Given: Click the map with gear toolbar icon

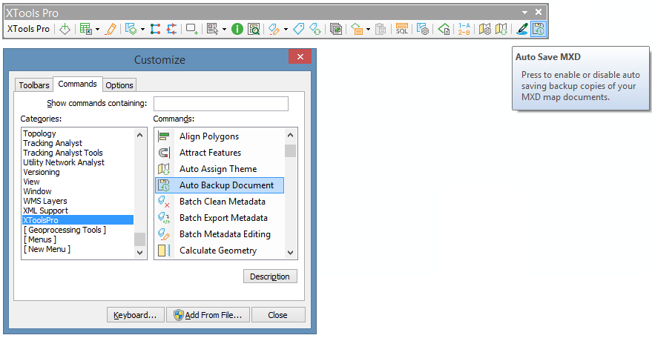Looking at the screenshot, I should pyautogui.click(x=485, y=29).
